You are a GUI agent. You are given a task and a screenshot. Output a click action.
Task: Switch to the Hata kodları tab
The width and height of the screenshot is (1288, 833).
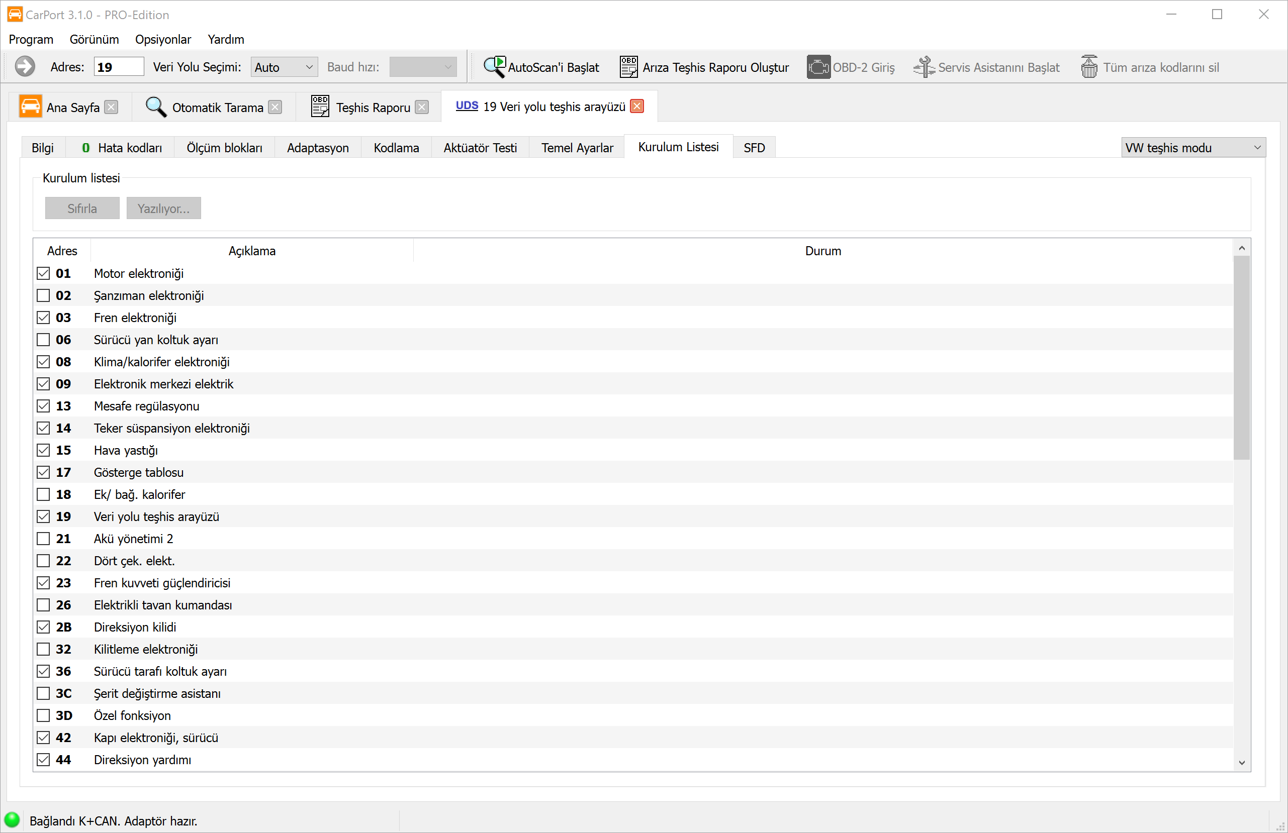[x=122, y=148]
